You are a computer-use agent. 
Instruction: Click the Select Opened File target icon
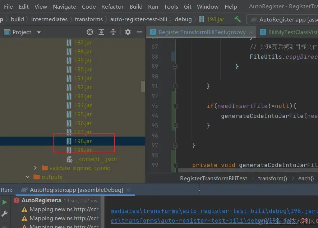[89, 32]
